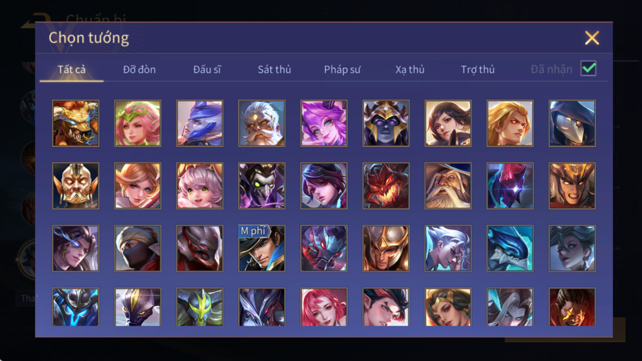Select the old wizard with brown hat
The image size is (642, 361).
click(448, 186)
